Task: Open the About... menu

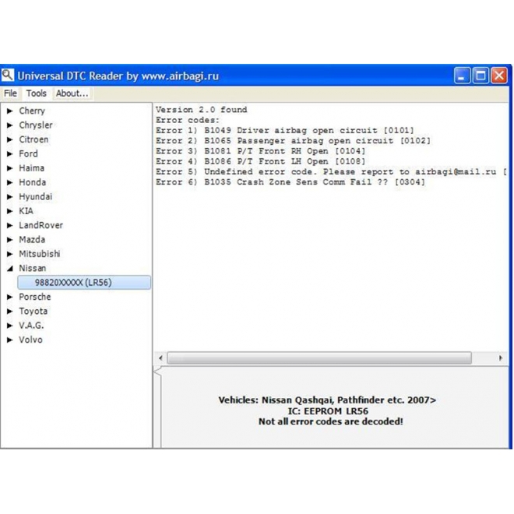Action: tap(72, 93)
